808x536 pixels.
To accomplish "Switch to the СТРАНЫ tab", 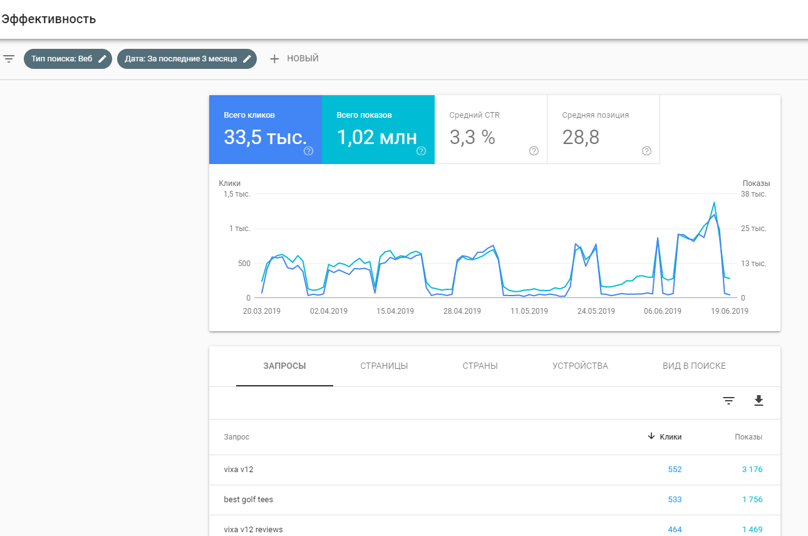I will (480, 366).
